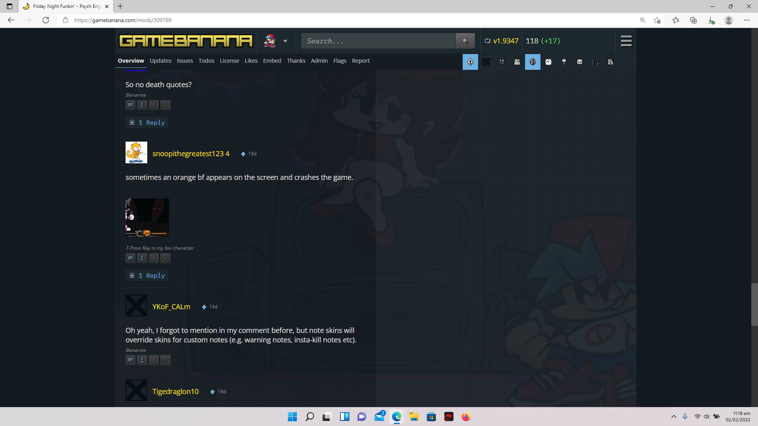Open Tigedraglon10's profile link
This screenshot has width=758, height=426.
(175, 391)
